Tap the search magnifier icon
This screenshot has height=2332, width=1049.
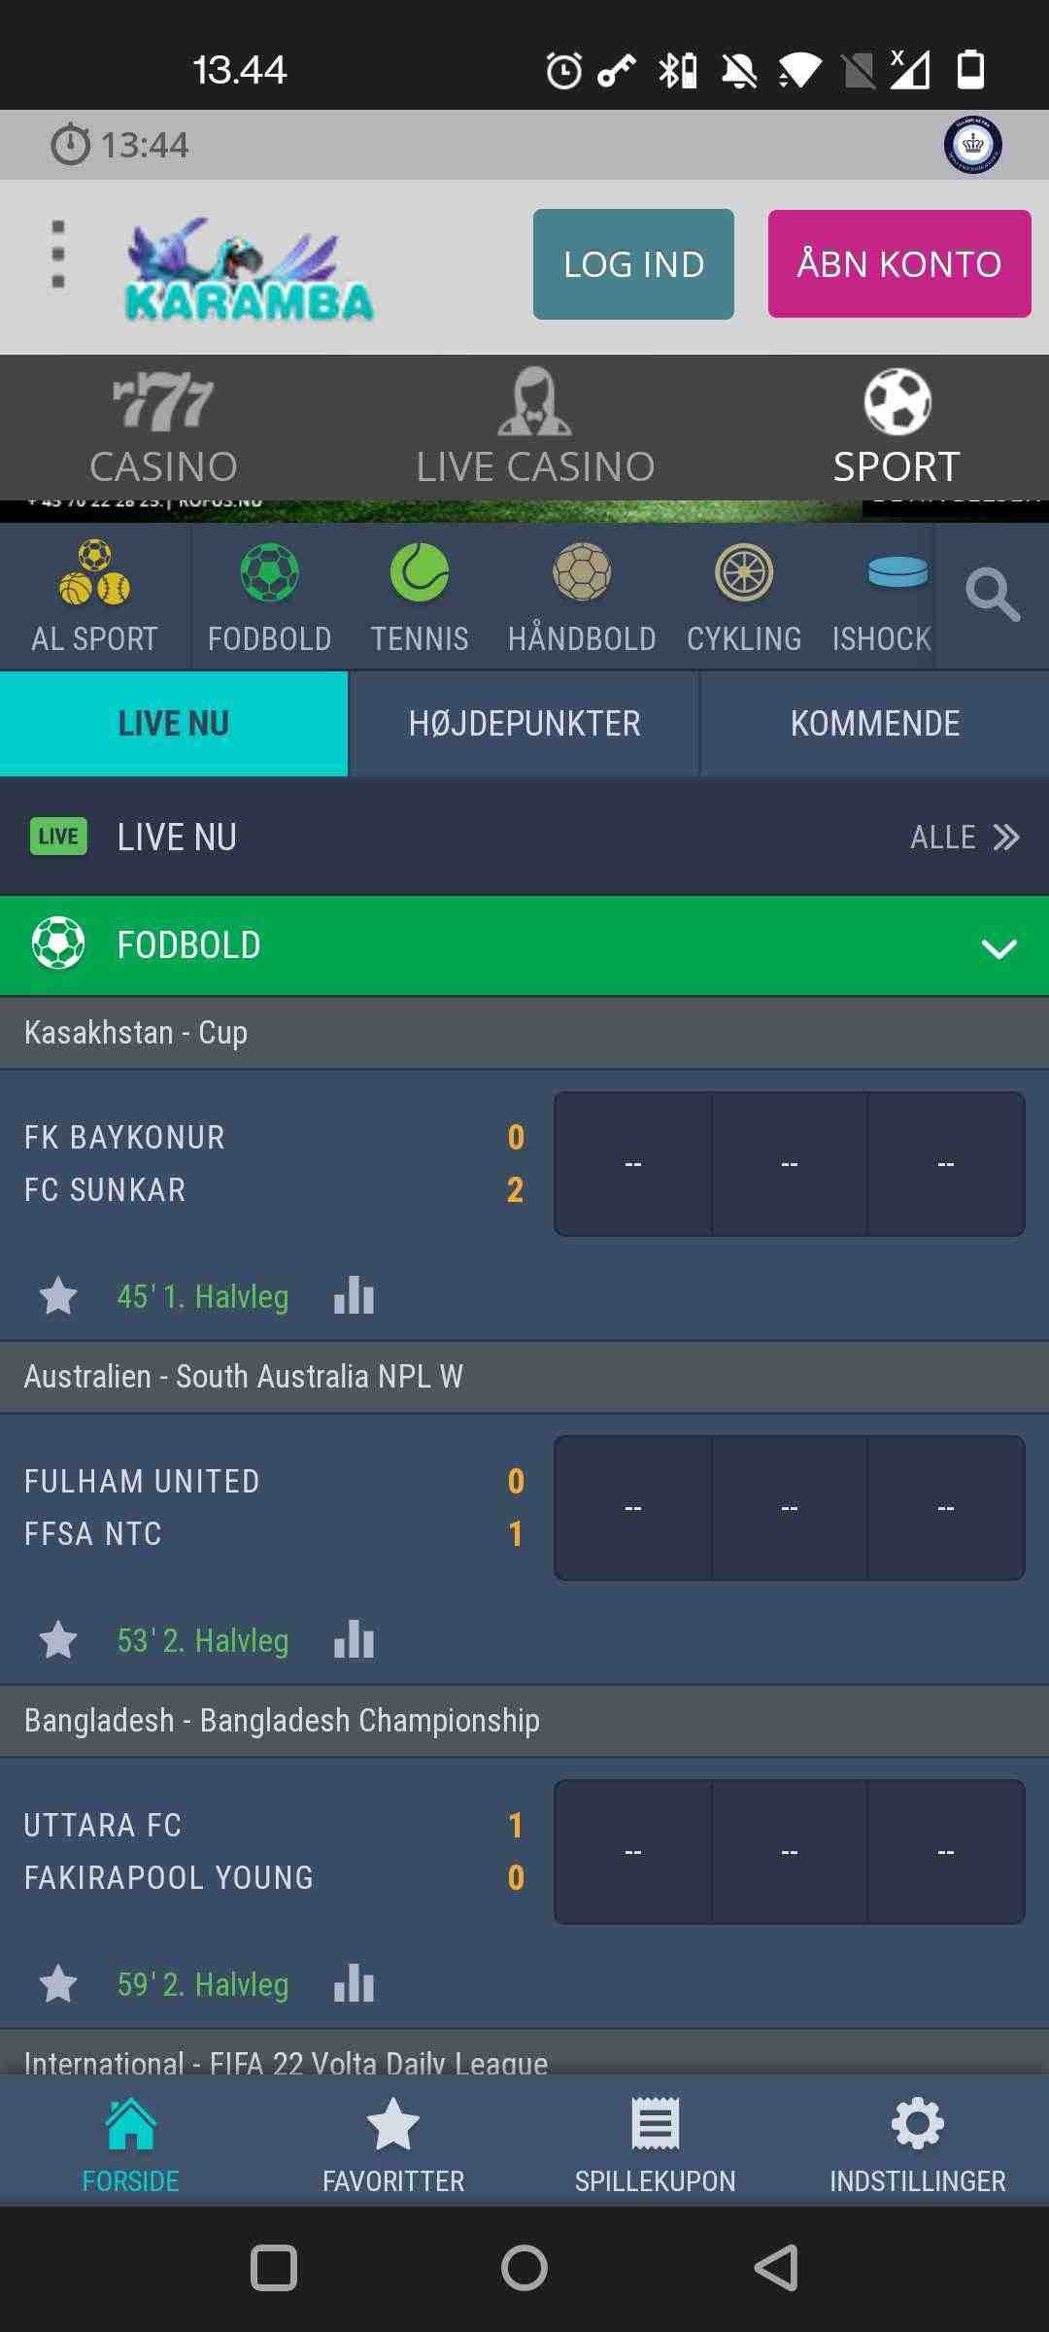(x=992, y=595)
